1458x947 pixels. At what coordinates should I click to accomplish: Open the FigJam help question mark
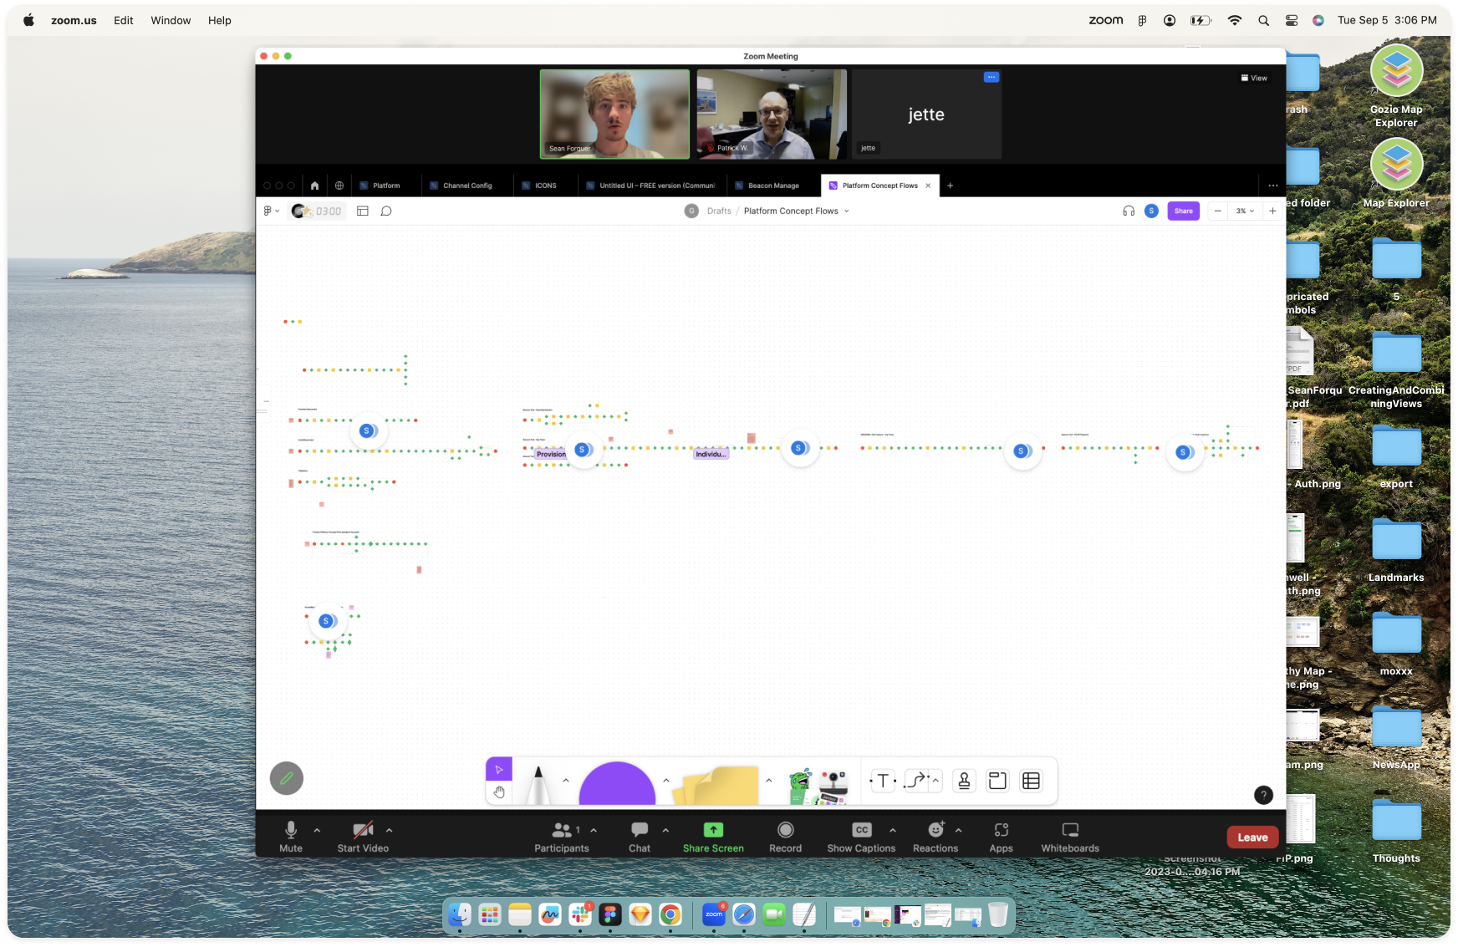[x=1263, y=795]
